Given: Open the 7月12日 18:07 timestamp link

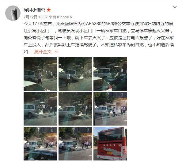Looking at the screenshot, I should [36, 17].
